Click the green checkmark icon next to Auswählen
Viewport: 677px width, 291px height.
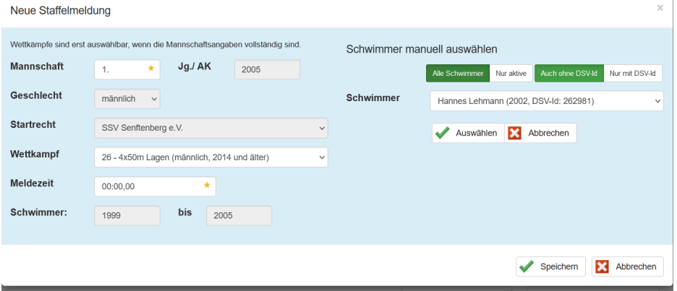443,134
